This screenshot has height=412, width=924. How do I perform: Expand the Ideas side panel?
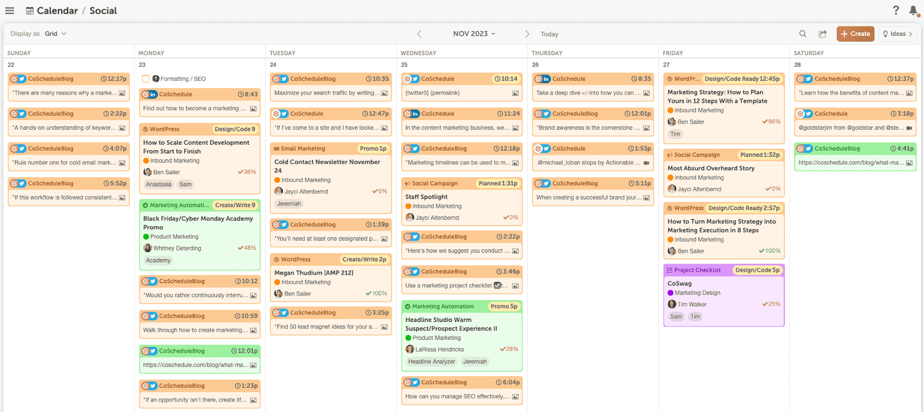pyautogui.click(x=898, y=34)
